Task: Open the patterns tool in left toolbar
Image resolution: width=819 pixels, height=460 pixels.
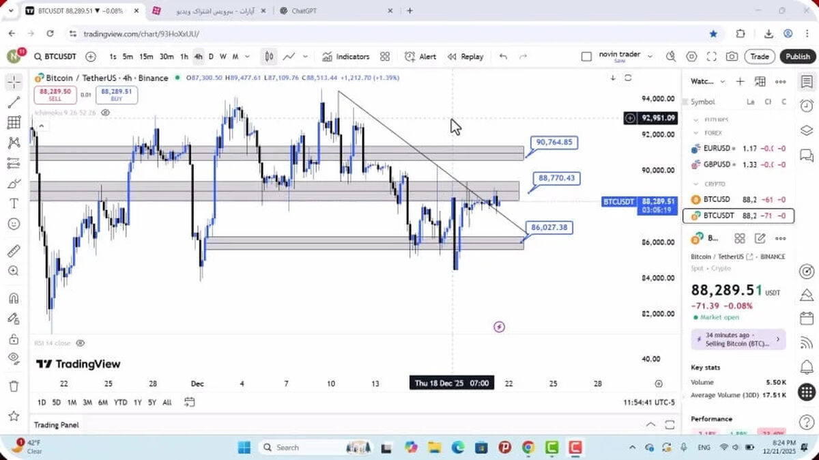Action: [14, 143]
